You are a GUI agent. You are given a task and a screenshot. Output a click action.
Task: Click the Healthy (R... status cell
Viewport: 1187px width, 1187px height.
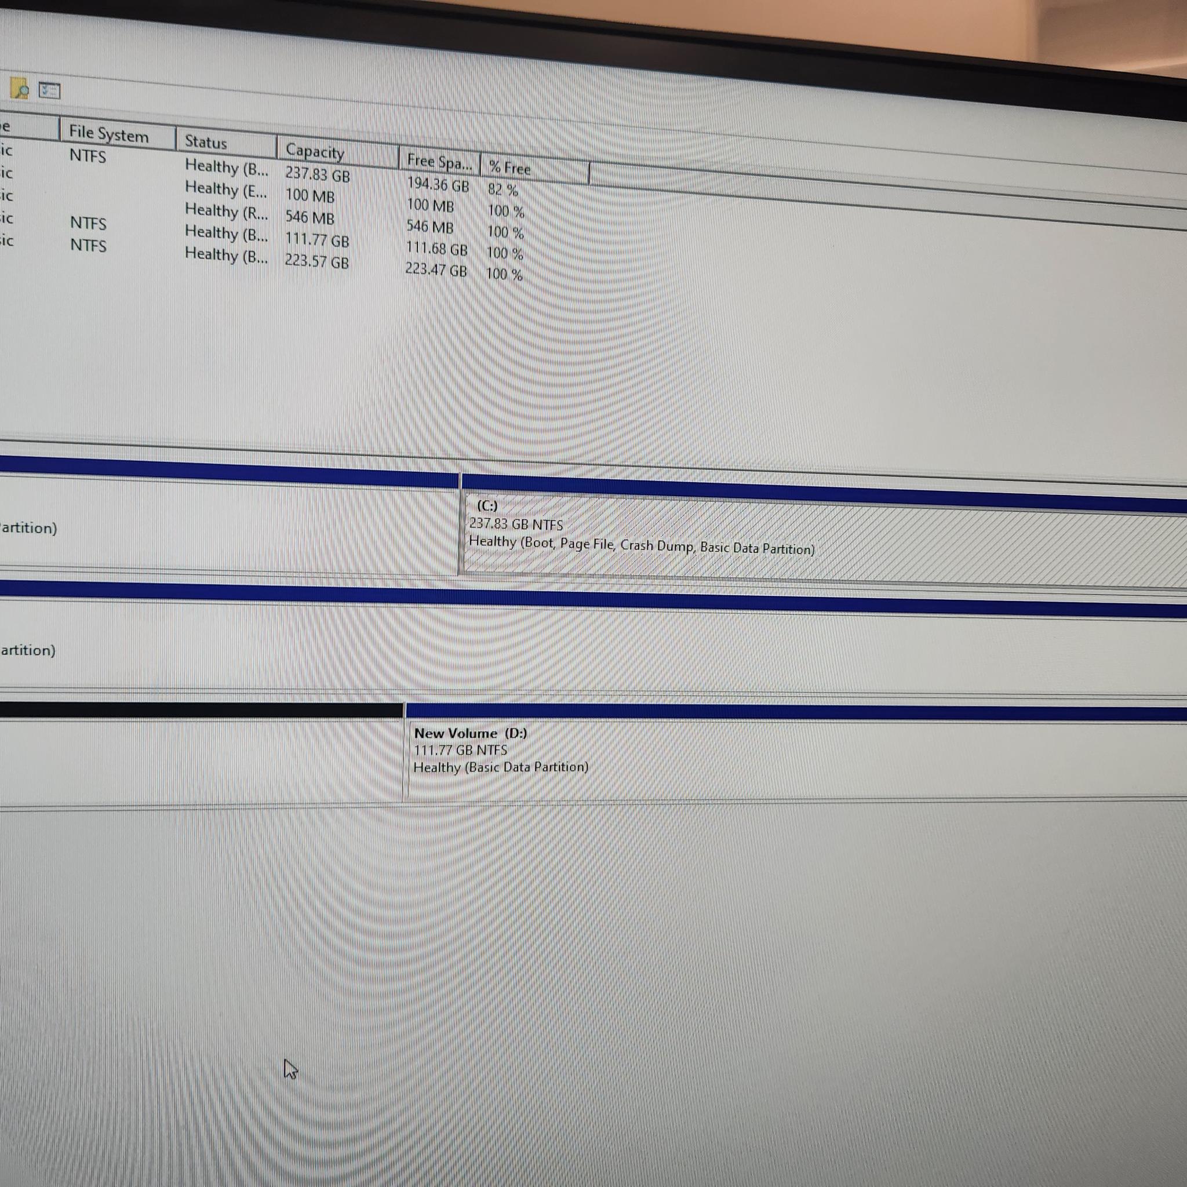coord(227,212)
